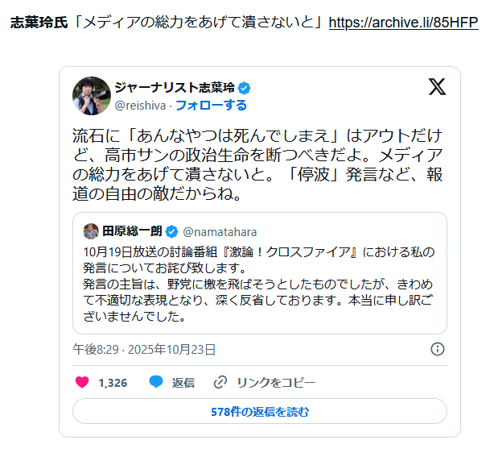Click the @reishiva handle
The width and height of the screenshot is (498, 461).
pyautogui.click(x=141, y=106)
